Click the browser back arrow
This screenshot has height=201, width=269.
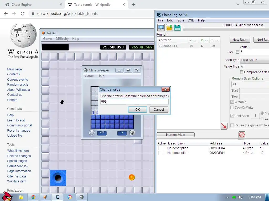coord(6,14)
